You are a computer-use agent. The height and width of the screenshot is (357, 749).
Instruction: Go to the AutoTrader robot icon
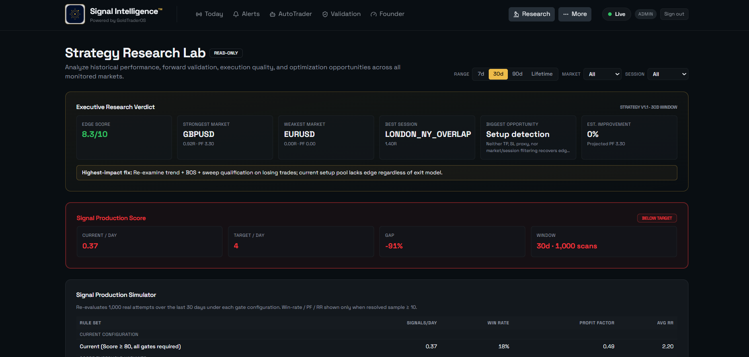point(273,14)
